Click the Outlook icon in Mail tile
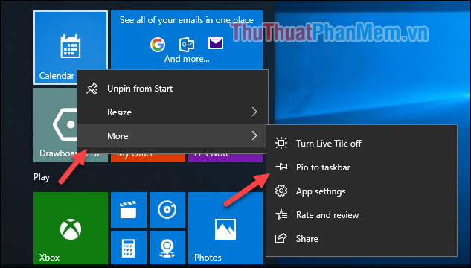 (x=187, y=45)
